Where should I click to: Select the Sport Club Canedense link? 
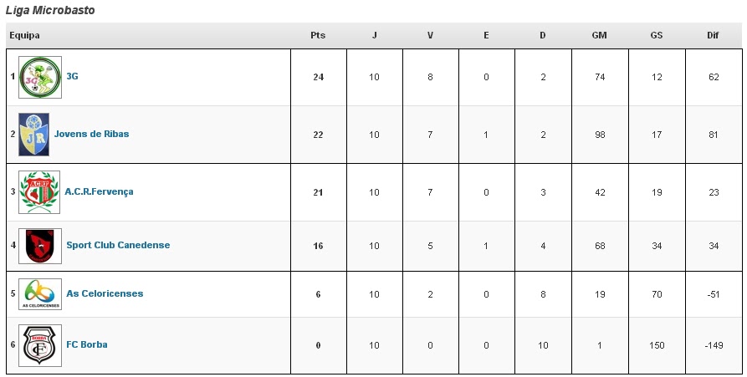118,245
